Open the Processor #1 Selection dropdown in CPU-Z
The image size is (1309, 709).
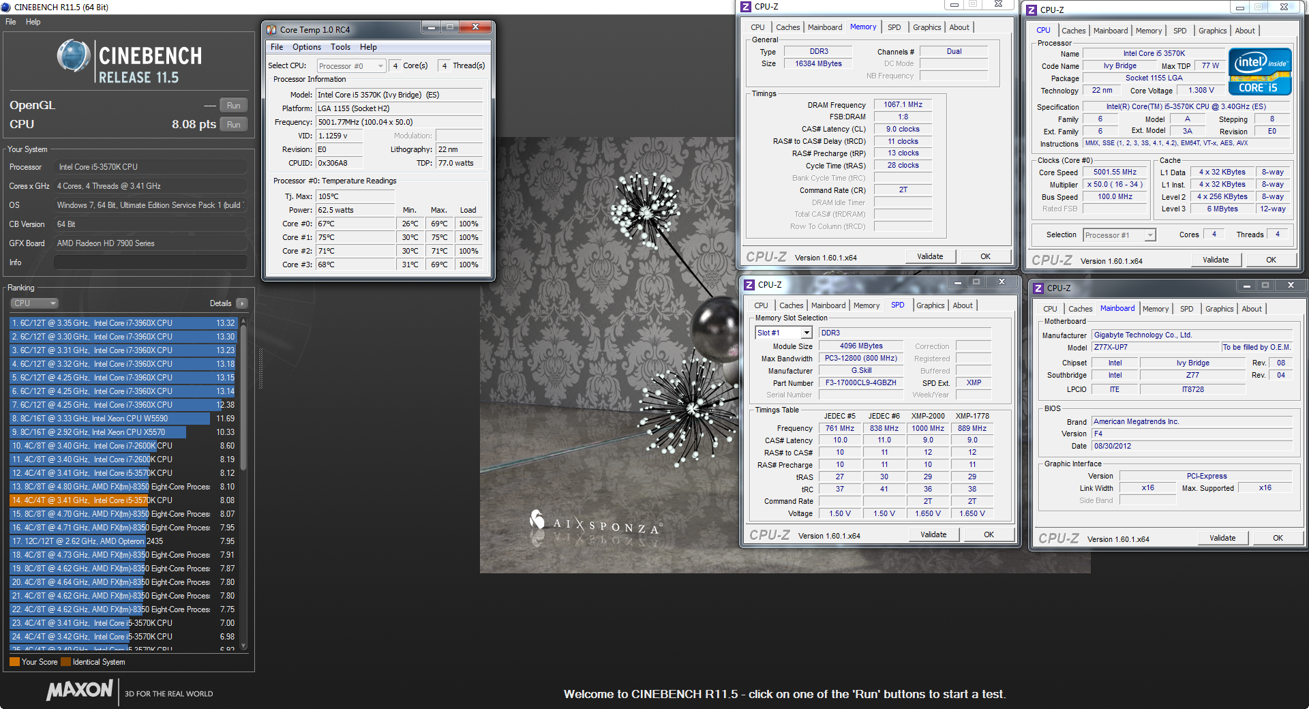[1119, 235]
